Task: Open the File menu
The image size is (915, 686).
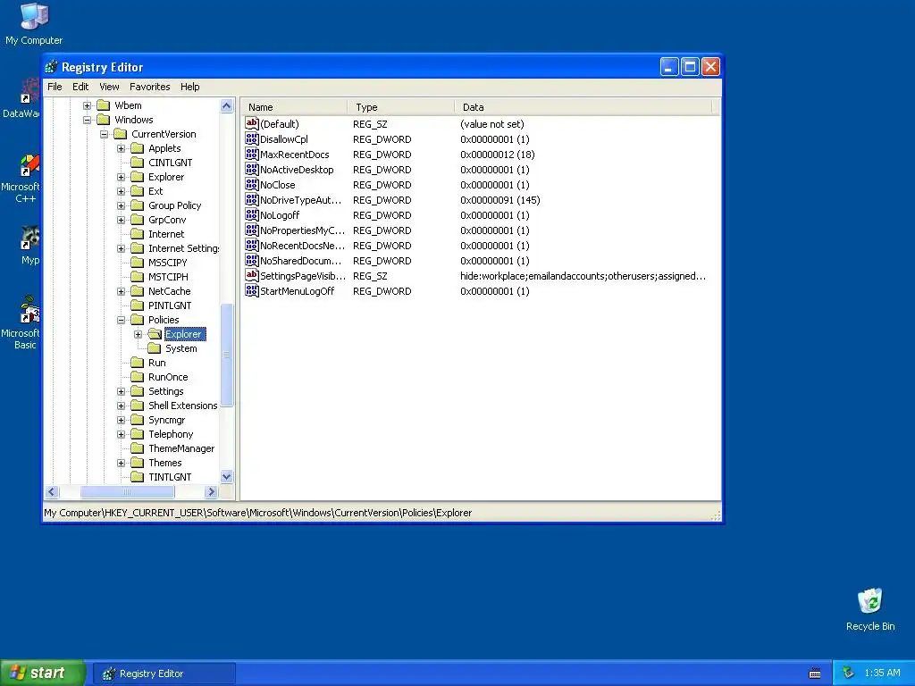Action: (55, 87)
